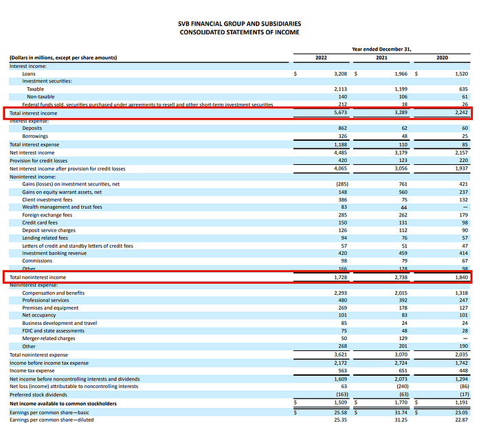Click the 2022 net income value 1,509

341,403
